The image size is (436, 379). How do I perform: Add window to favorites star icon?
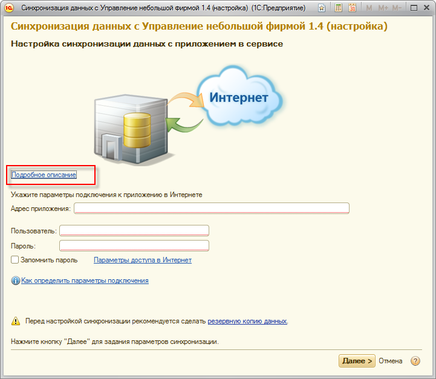[x=322, y=8]
